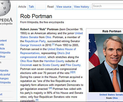Open the Talk tab
This screenshot has width=123, height=102.
[x=31, y=7]
